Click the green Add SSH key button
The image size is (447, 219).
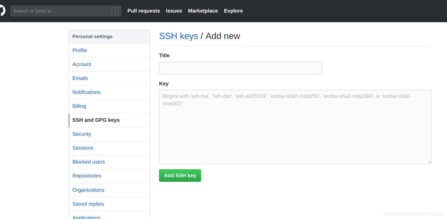point(180,175)
